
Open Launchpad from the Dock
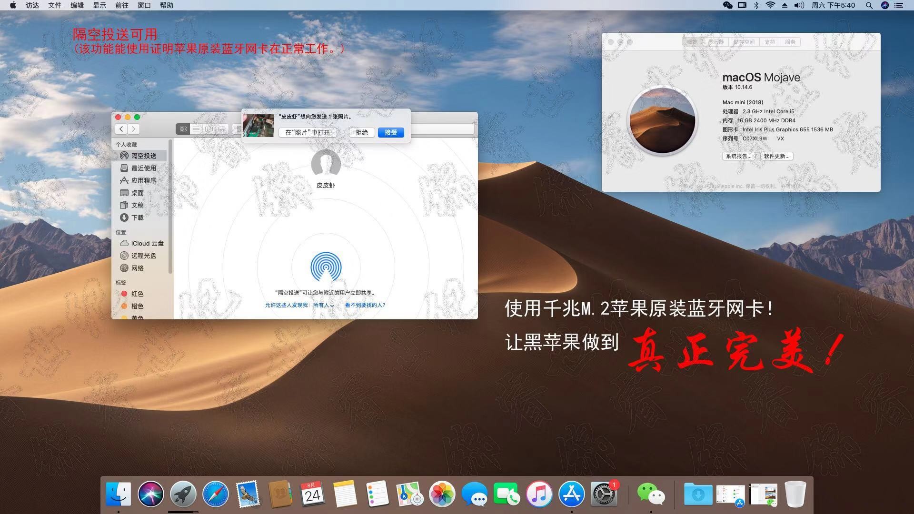click(x=183, y=494)
